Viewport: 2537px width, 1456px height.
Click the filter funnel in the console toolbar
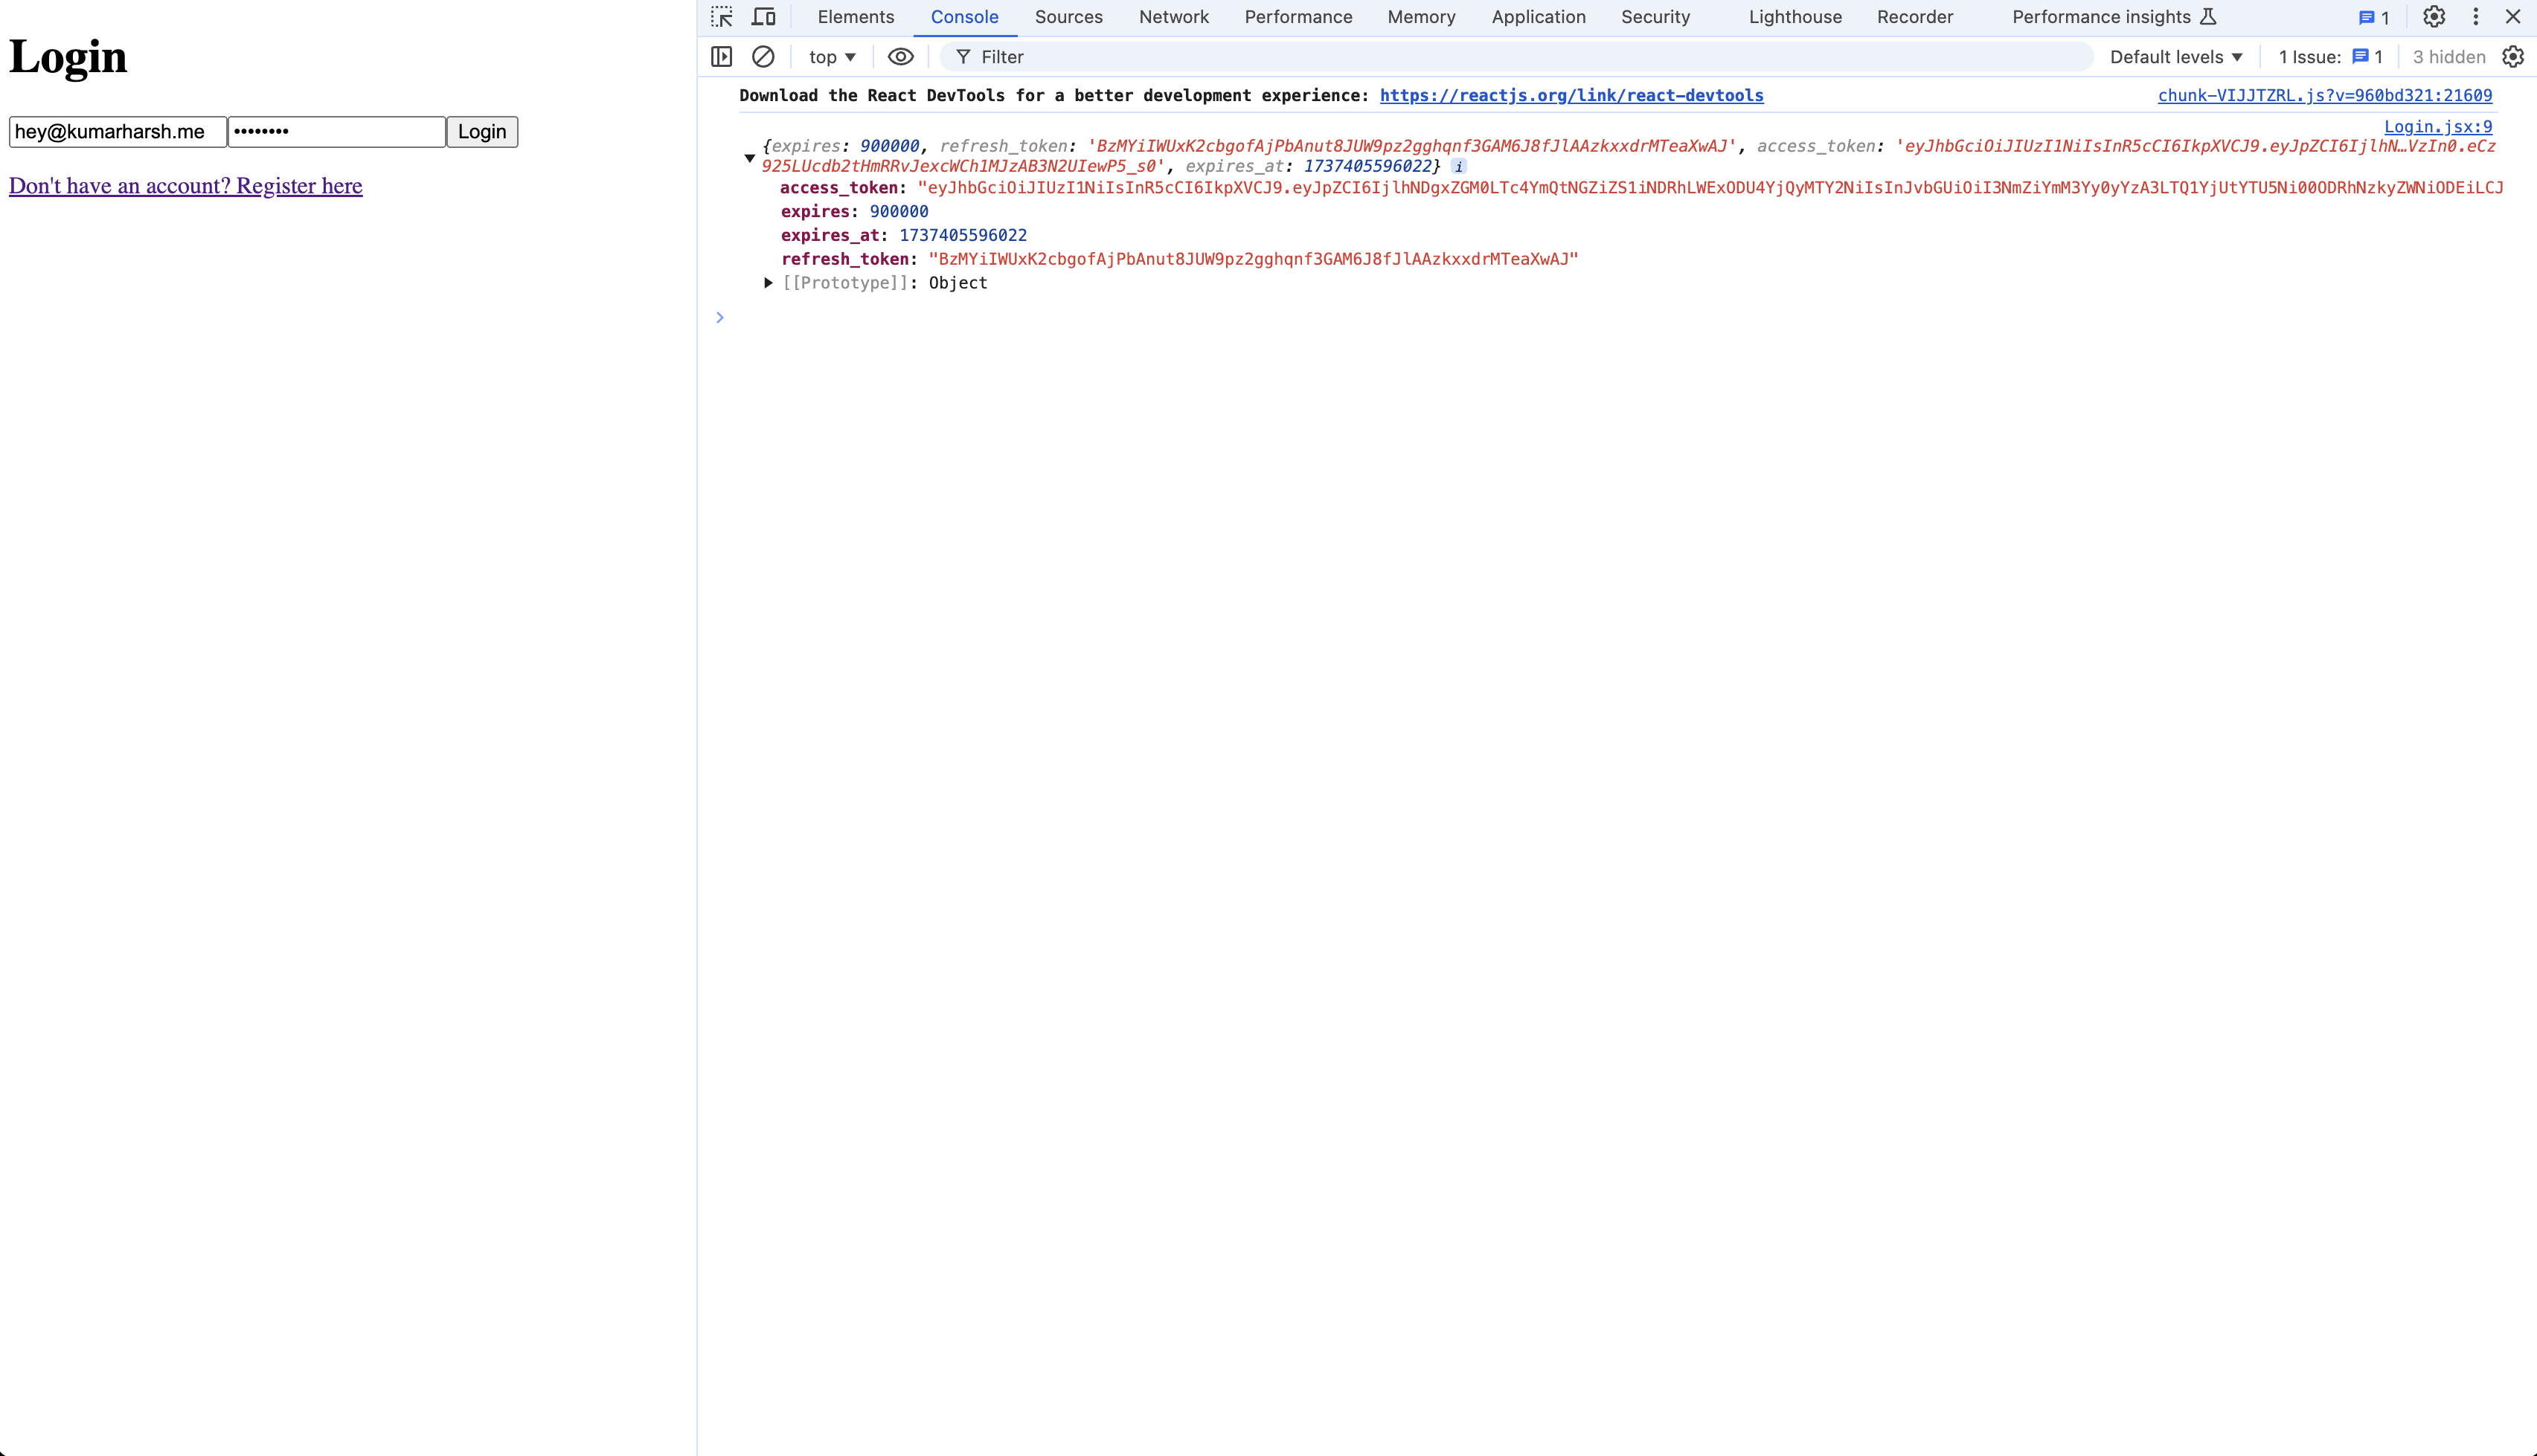[x=963, y=57]
